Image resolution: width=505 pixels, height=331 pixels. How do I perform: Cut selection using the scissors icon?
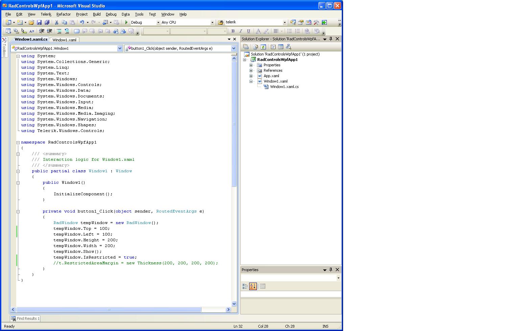point(56,22)
